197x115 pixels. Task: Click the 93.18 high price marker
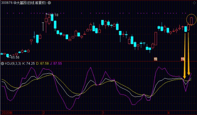(x=54, y=15)
